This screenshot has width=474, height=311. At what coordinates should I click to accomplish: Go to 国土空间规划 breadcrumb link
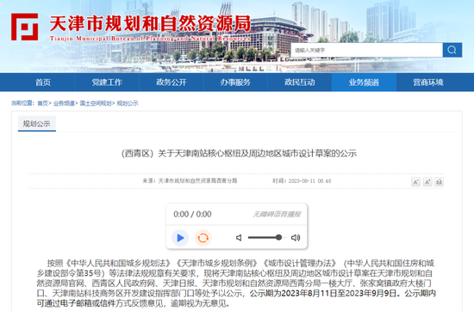tap(96, 103)
